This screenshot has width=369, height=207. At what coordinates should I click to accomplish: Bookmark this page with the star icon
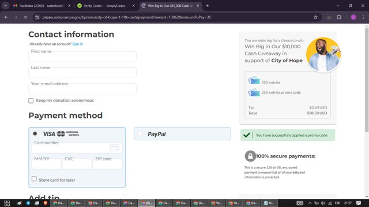point(315,17)
